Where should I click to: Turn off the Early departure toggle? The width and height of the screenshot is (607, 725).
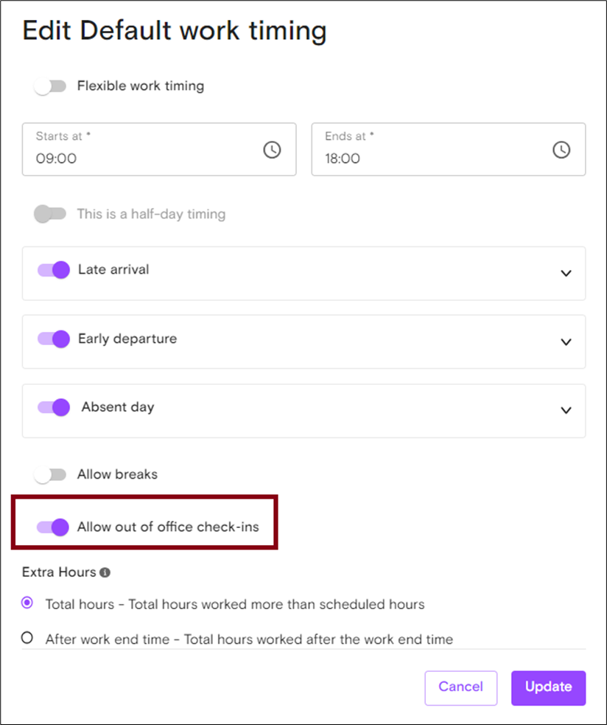point(54,339)
